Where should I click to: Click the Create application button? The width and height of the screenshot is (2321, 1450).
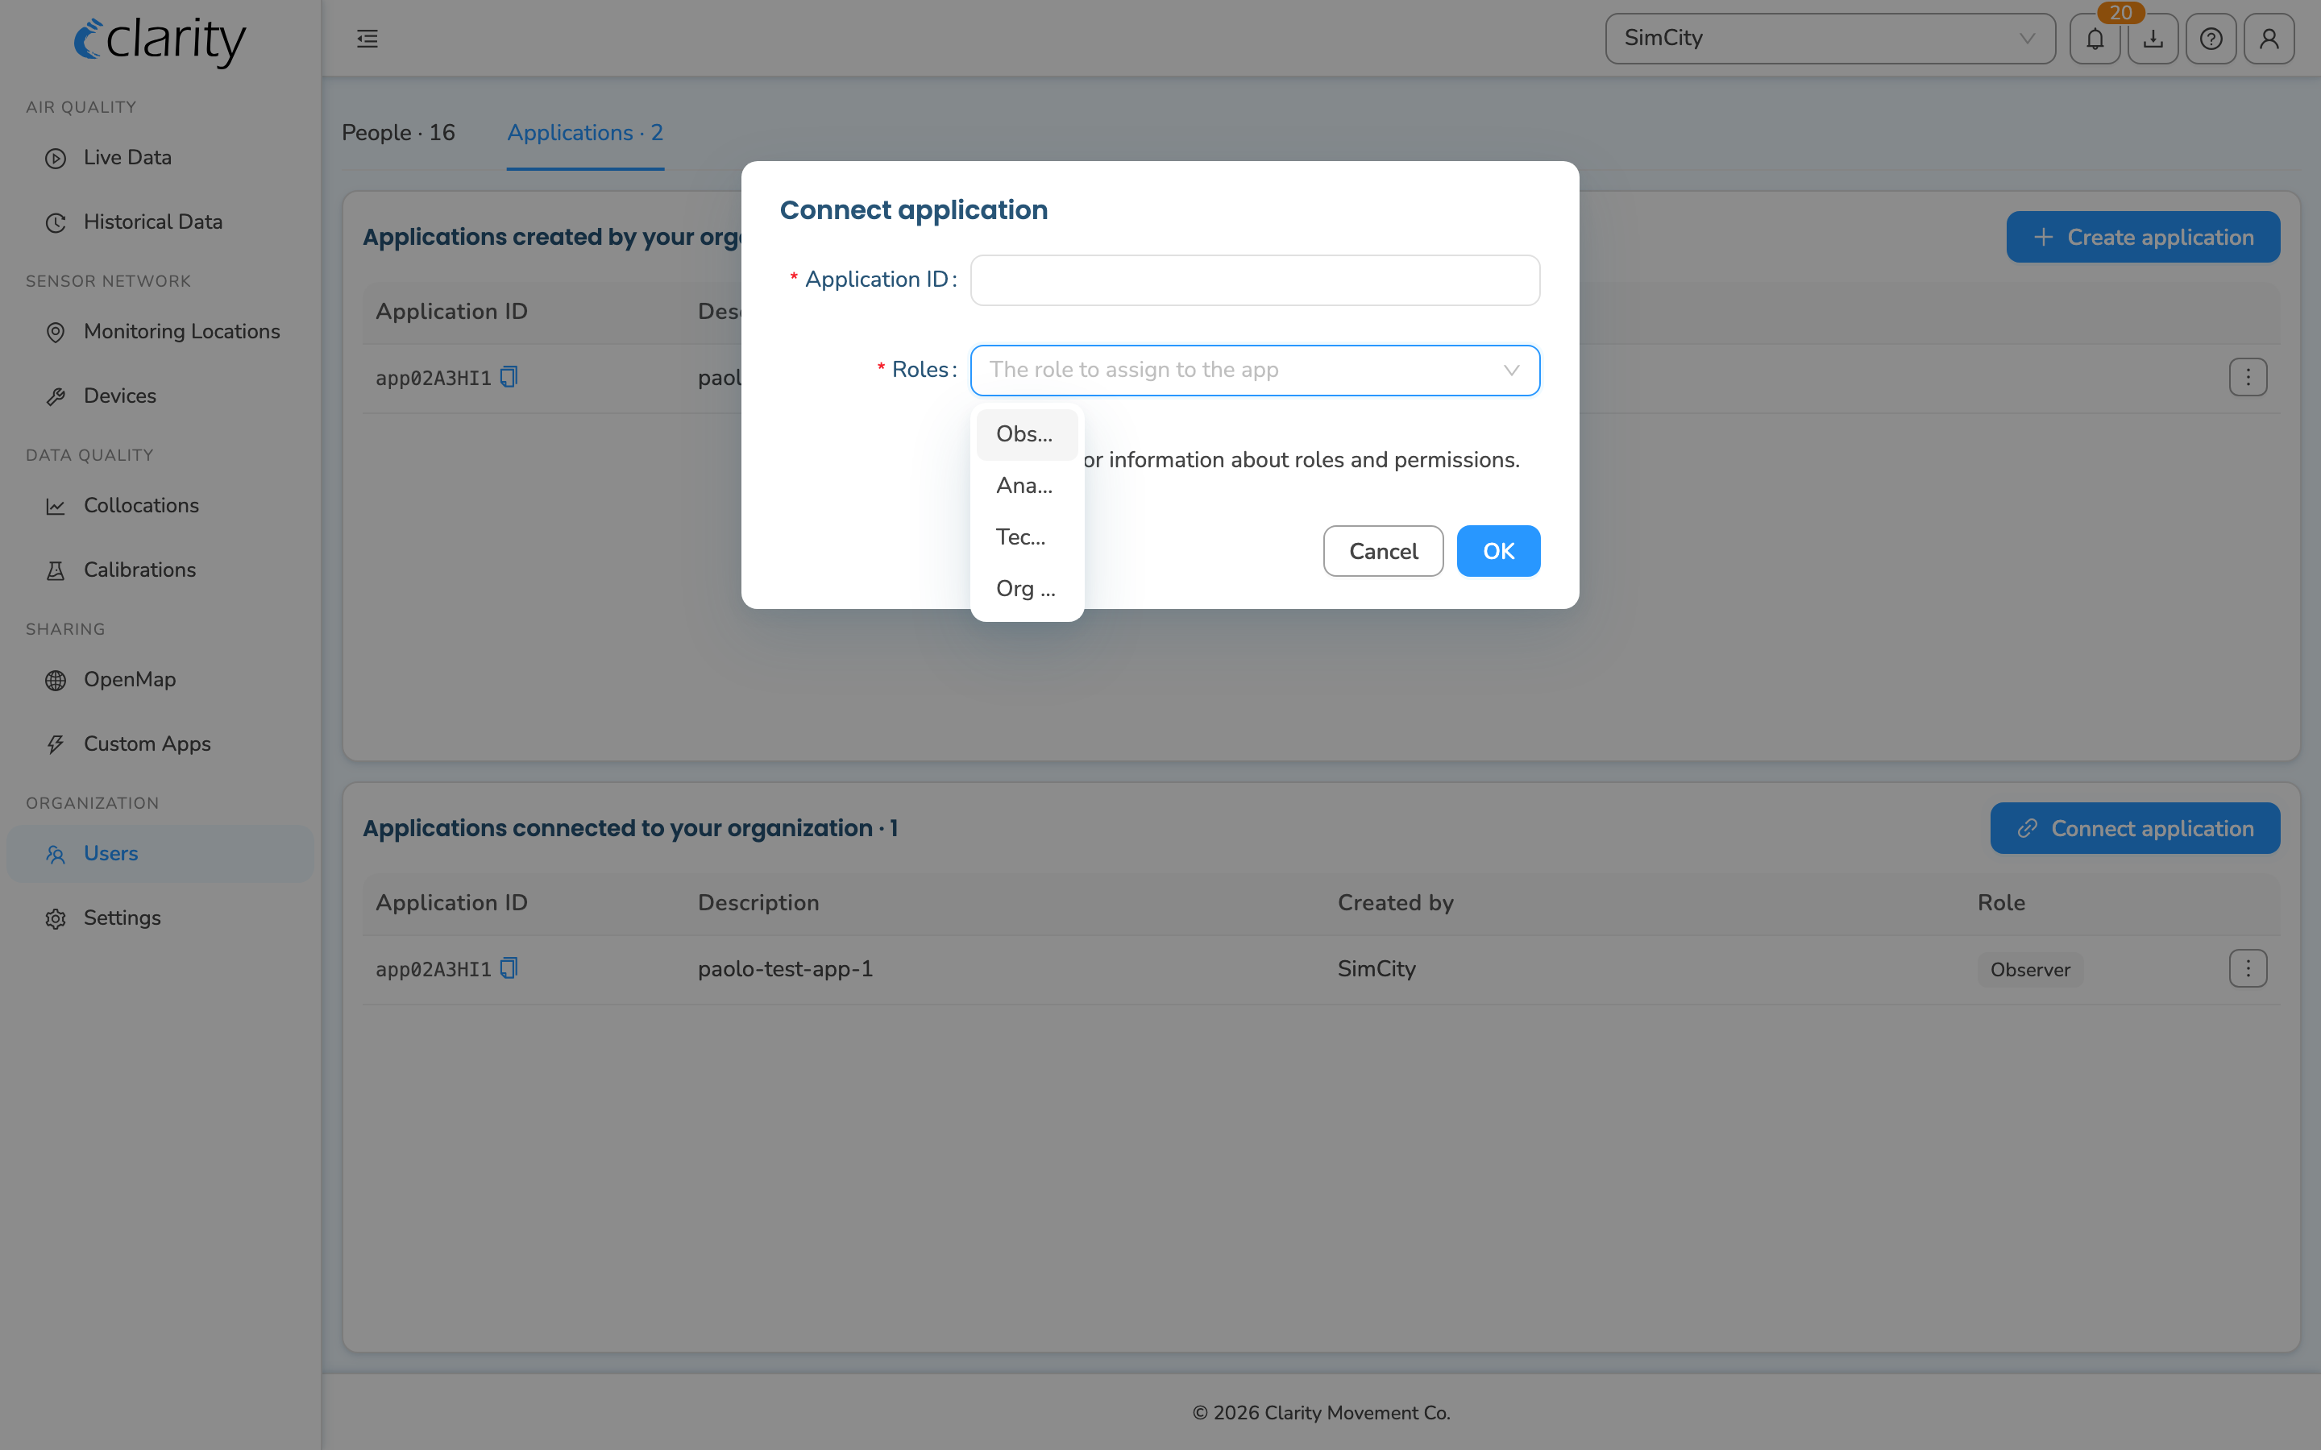(2143, 237)
